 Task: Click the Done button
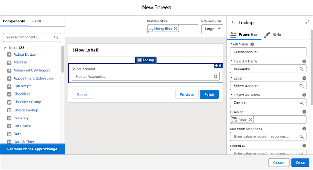300,163
